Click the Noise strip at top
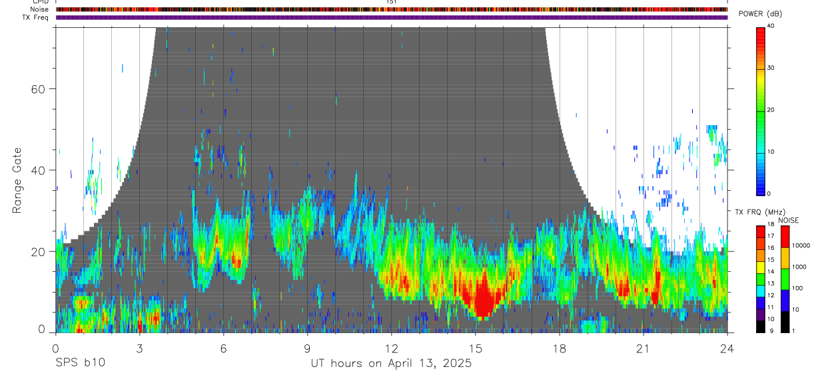 coord(392,9)
